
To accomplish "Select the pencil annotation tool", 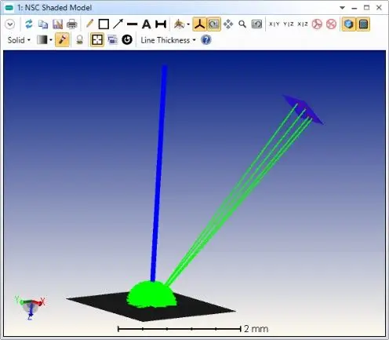I will coord(89,24).
